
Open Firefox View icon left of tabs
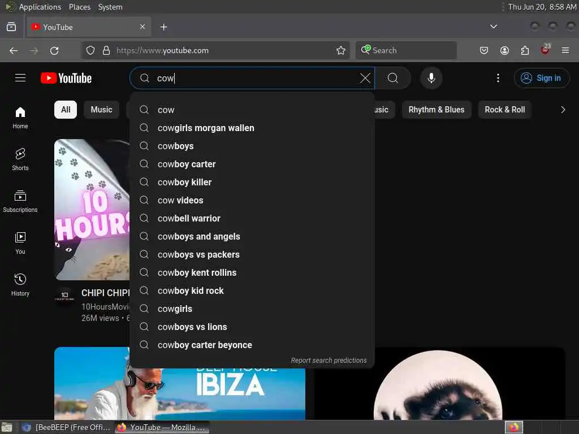click(x=11, y=27)
